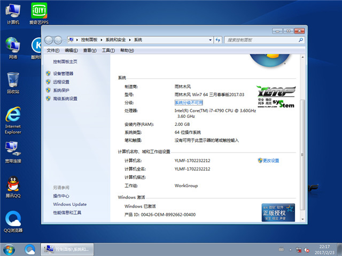Open the 工具(T) menu
The height and width of the screenshot is (256, 342).
click(x=108, y=50)
